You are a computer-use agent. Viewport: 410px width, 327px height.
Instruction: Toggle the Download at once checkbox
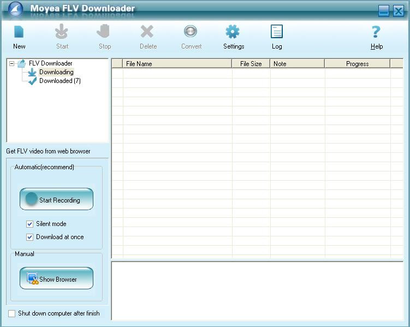click(29, 237)
